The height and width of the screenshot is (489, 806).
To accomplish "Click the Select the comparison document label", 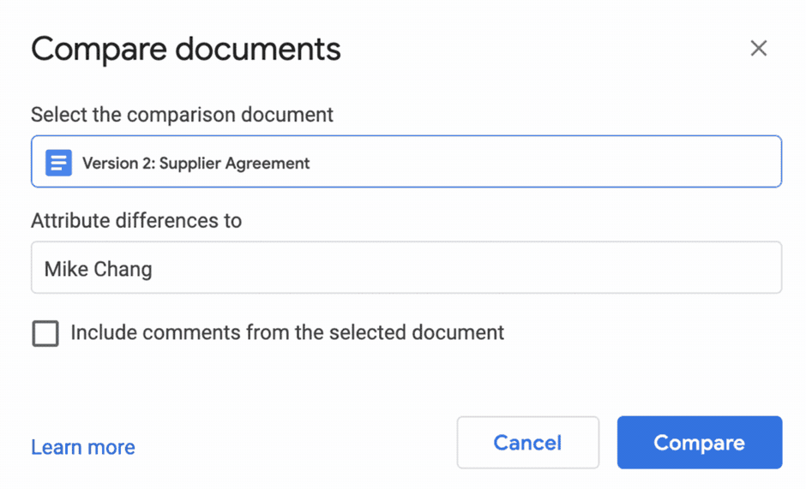I will pyautogui.click(x=182, y=114).
